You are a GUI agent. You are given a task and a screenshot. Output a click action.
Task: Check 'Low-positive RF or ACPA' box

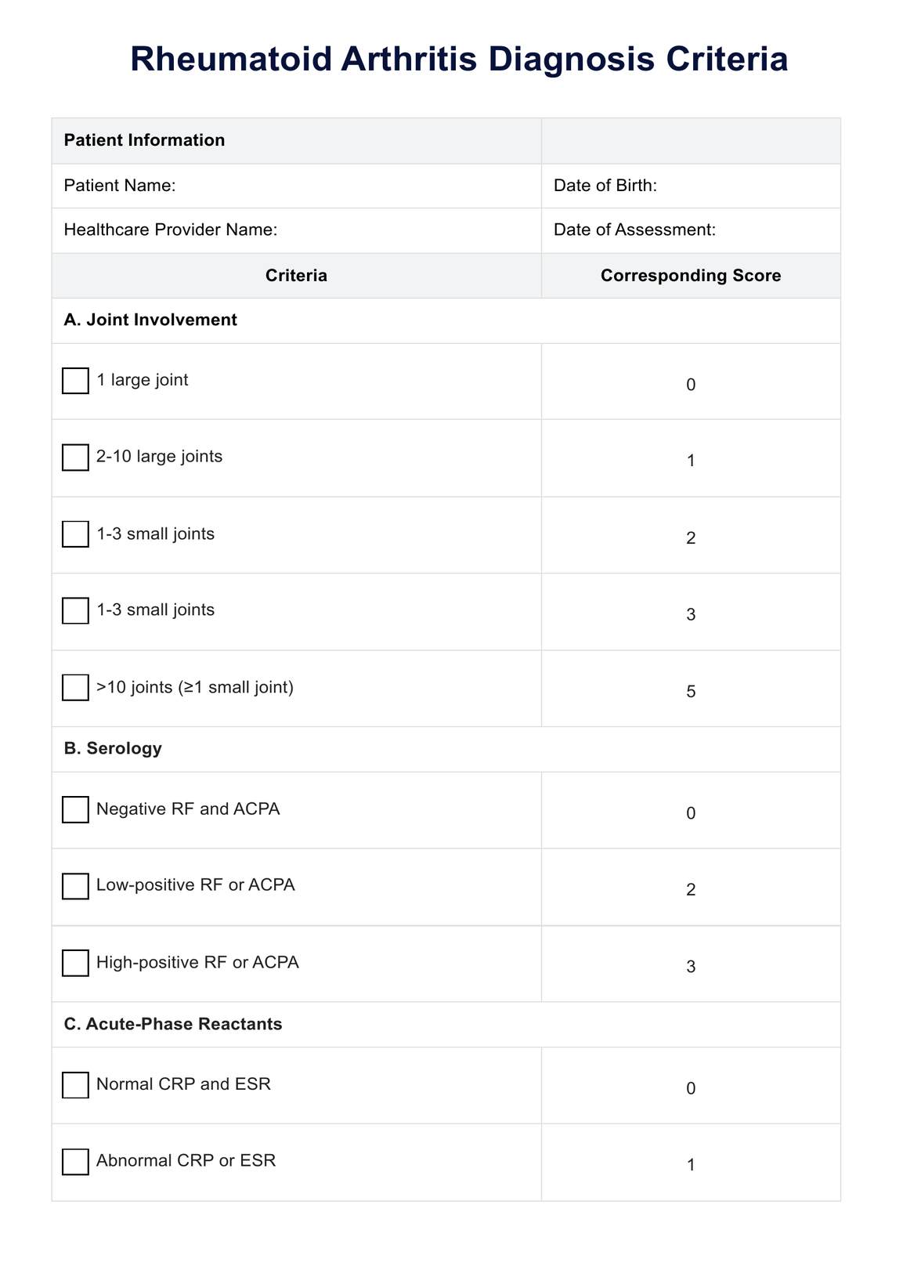point(75,886)
